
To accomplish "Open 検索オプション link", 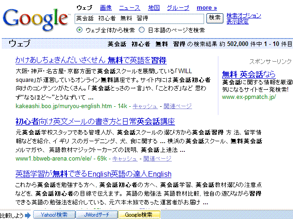I will [244, 16].
